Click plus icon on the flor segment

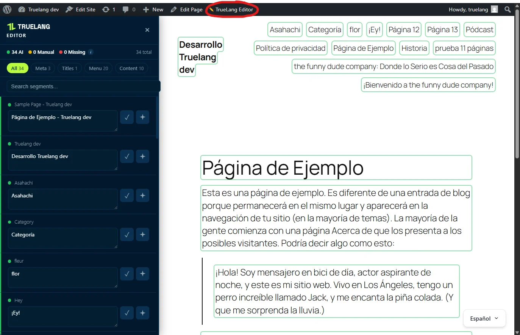tap(143, 274)
